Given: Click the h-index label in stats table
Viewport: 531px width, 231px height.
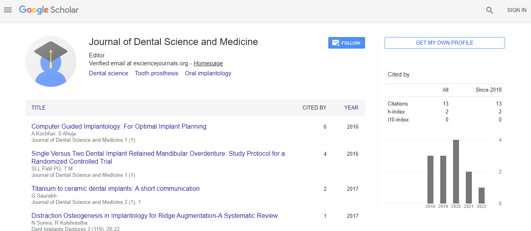Looking at the screenshot, I should (396, 112).
